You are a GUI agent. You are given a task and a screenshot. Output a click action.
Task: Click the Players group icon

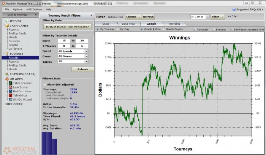tap(7, 74)
